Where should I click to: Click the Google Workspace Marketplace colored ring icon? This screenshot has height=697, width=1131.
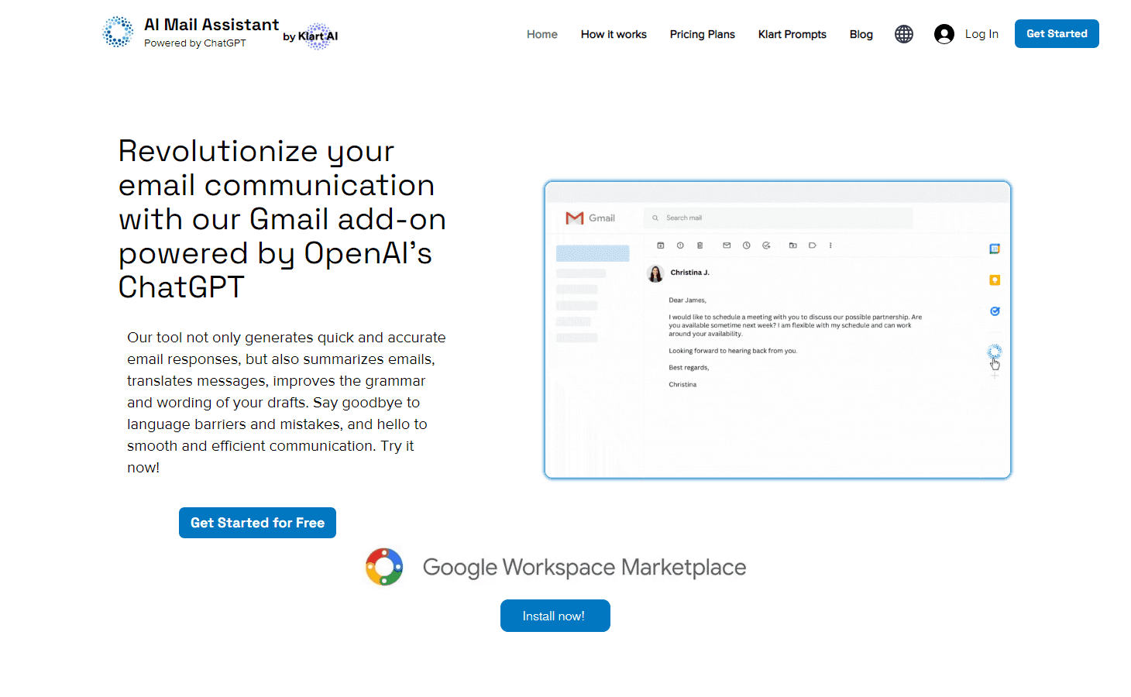click(x=384, y=567)
